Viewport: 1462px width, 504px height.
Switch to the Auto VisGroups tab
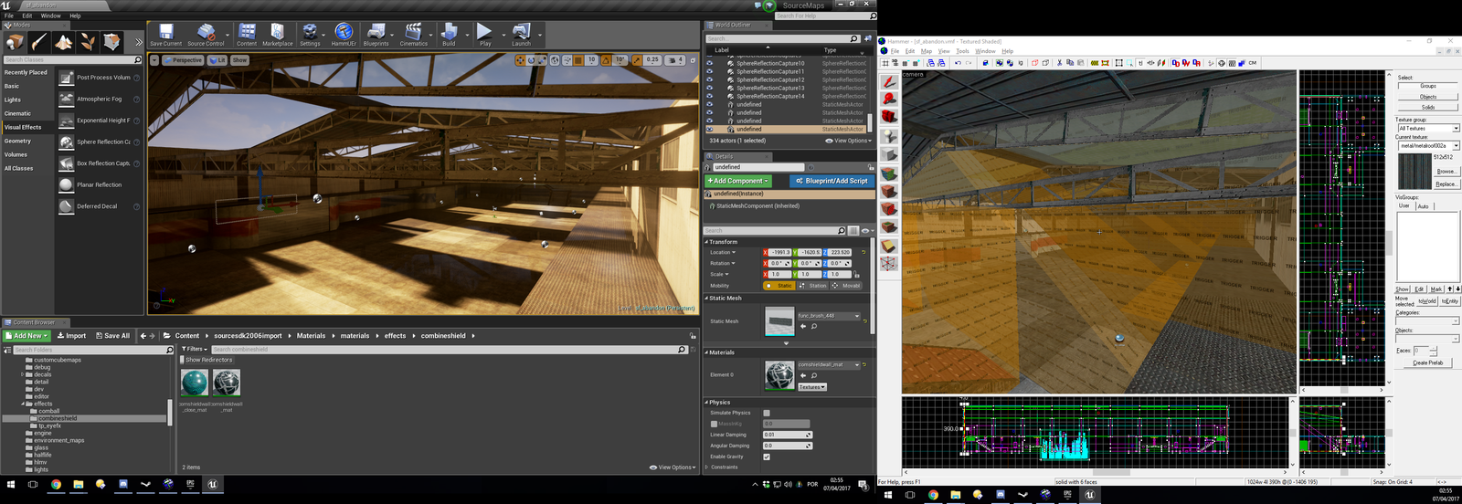click(x=1423, y=206)
